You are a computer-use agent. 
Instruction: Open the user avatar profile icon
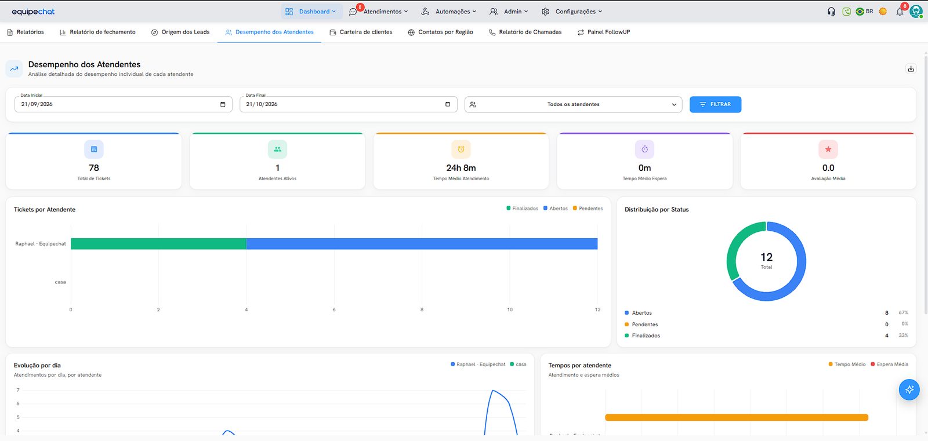point(916,12)
